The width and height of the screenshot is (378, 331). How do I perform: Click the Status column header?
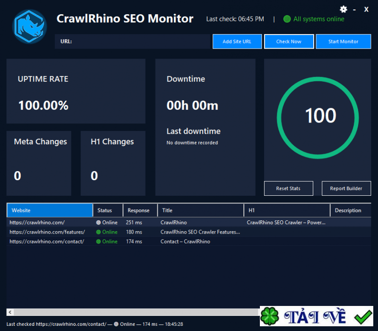[x=107, y=210]
